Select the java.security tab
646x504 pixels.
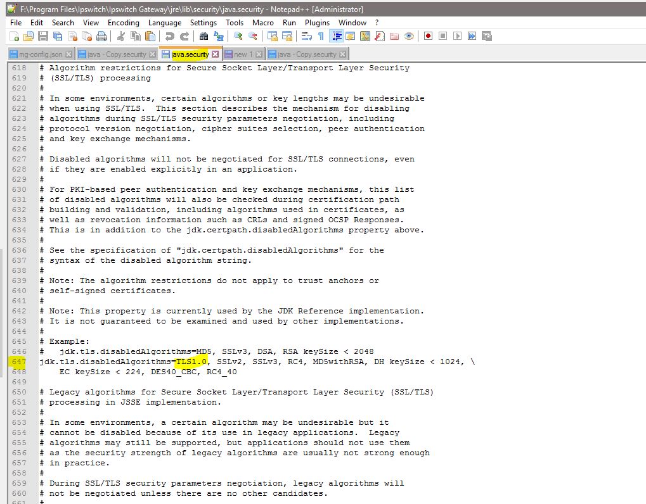tap(190, 54)
